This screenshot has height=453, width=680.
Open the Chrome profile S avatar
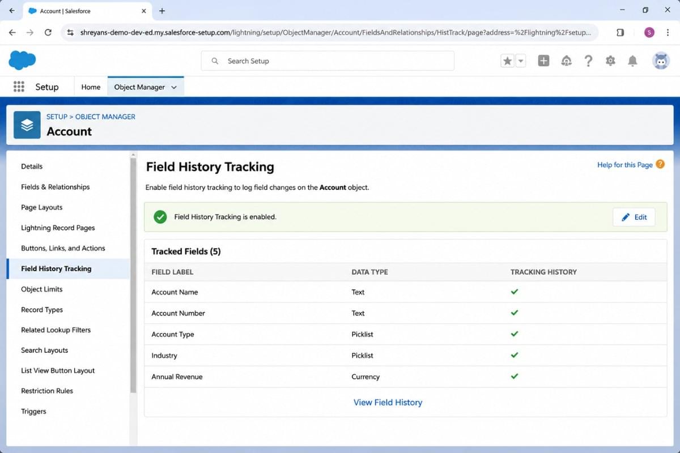click(x=649, y=32)
